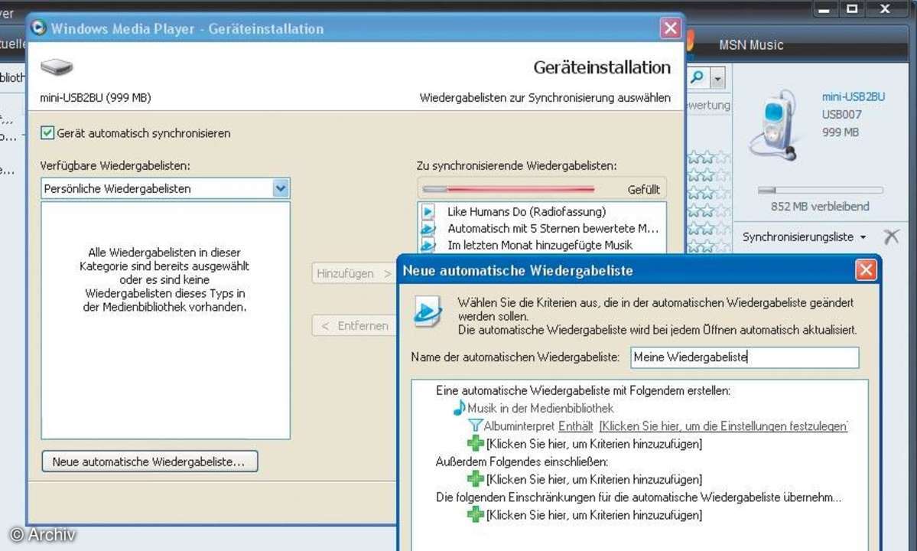917x551 pixels.
Task: Click auto playlist icon next to 5 Sternen bewertete
Action: pyautogui.click(x=428, y=228)
